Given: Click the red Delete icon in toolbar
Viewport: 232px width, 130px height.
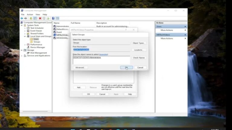Looking at the screenshot, I should [x=40, y=18].
